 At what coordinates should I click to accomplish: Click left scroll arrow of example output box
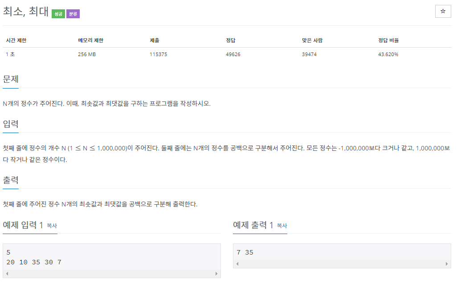237,264
